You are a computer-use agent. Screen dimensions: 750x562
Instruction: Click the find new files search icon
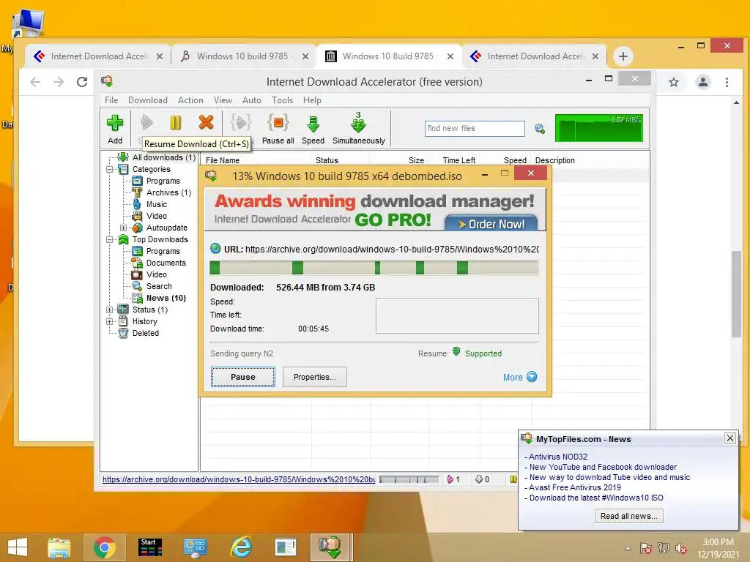click(540, 129)
